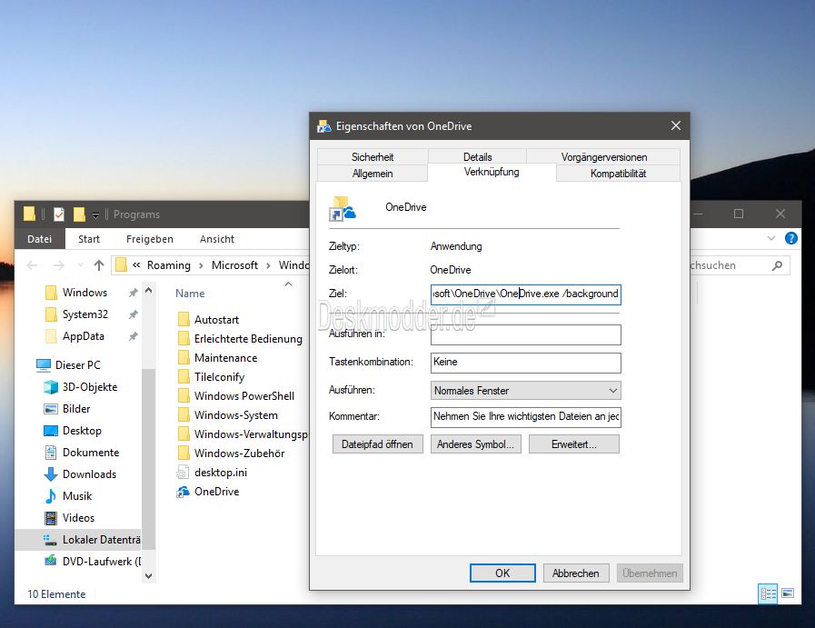
Task: Click the Abbrechen button
Action: click(576, 573)
